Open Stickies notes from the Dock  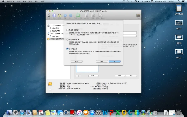pyautogui.click(x=47, y=112)
